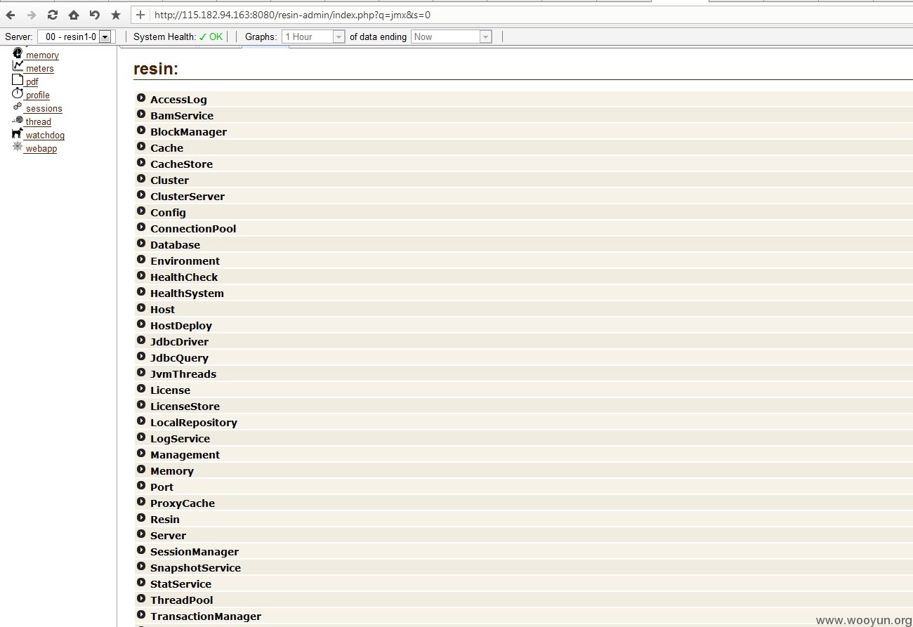Open the thread page link
Viewport: 913px width, 627px height.
coord(39,122)
